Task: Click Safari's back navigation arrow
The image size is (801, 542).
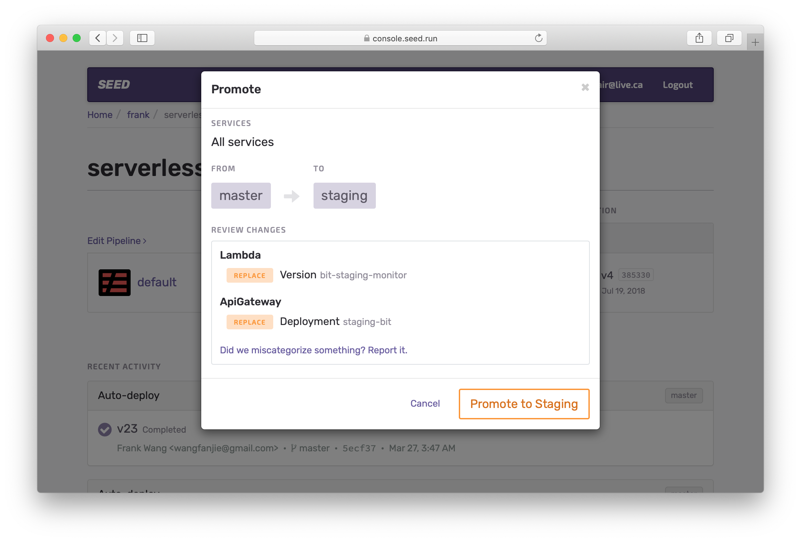Action: point(98,38)
